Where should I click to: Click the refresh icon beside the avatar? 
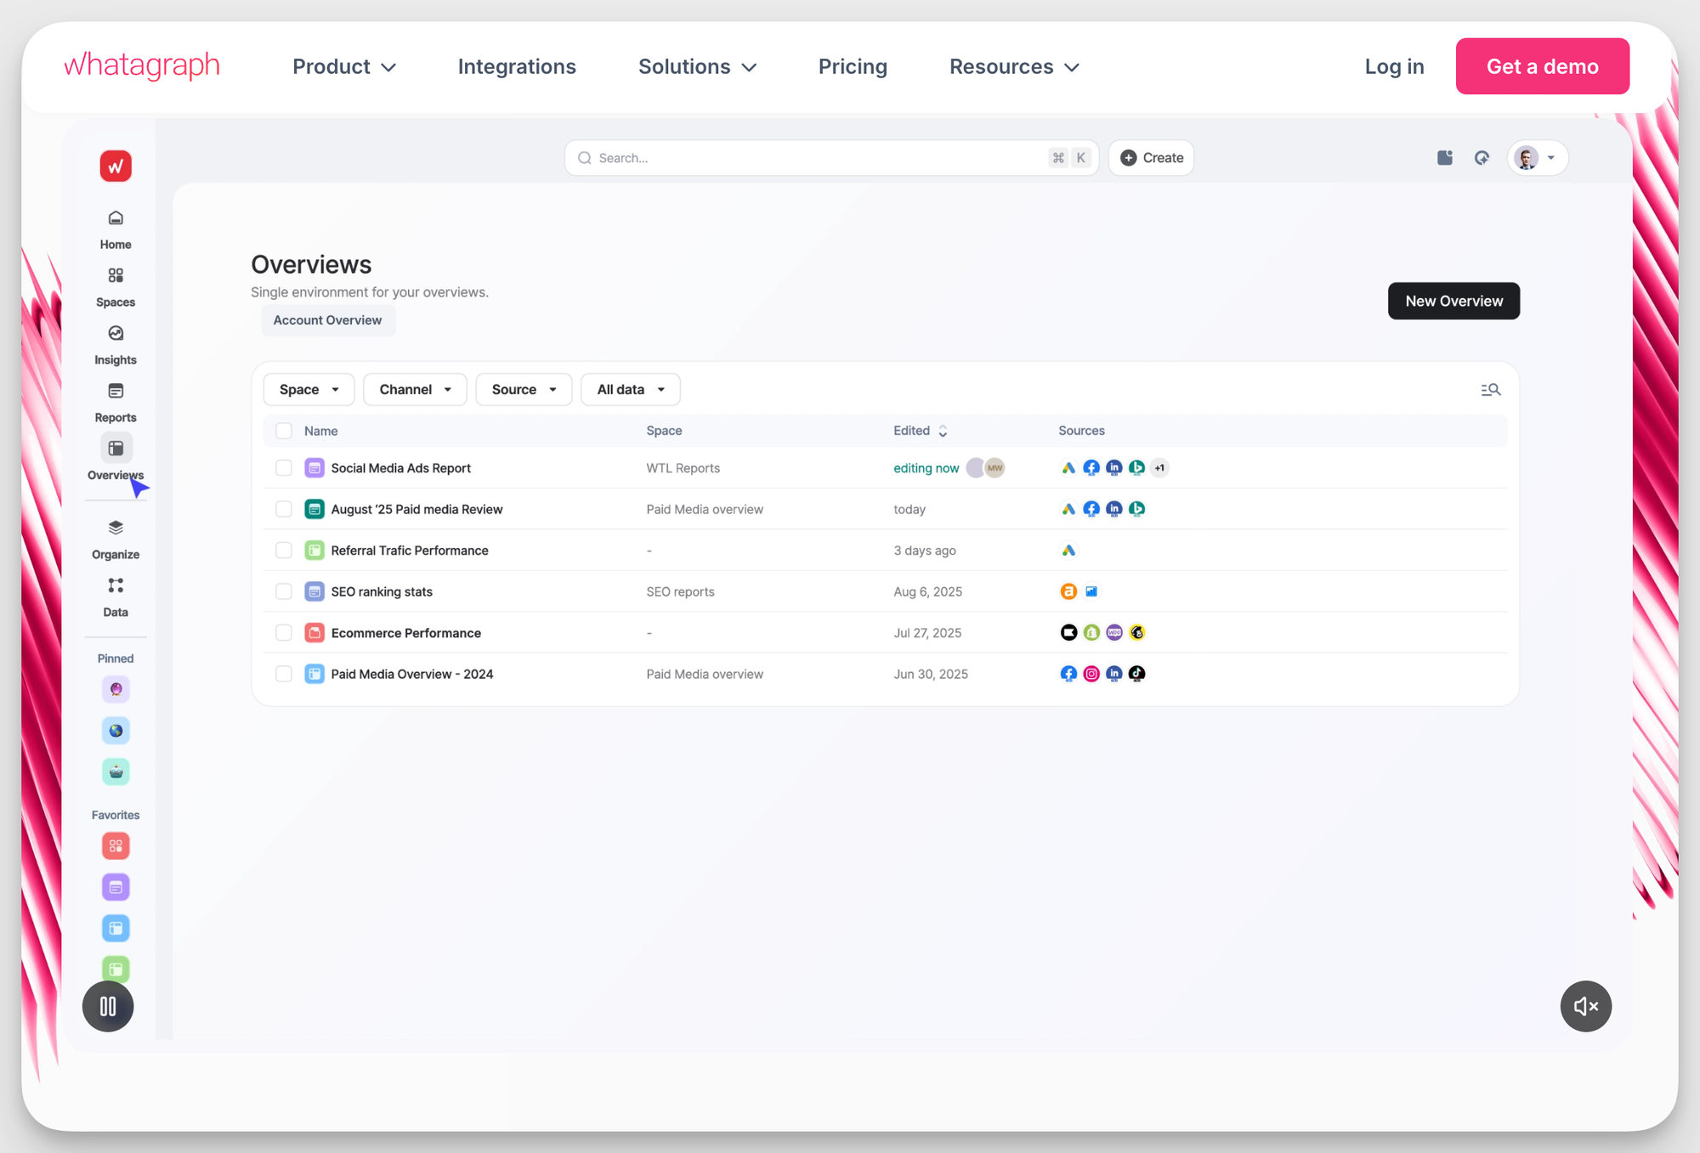pos(1482,158)
